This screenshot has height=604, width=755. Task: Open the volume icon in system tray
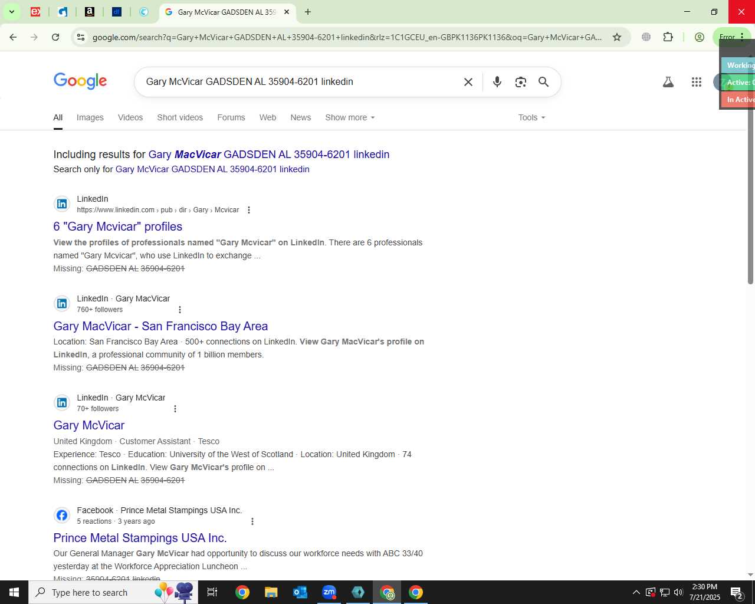[x=678, y=593]
